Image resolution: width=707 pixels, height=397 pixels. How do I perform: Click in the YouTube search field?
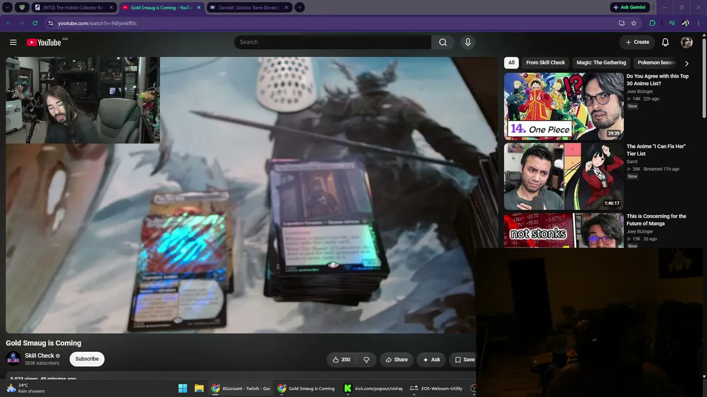coord(333,42)
